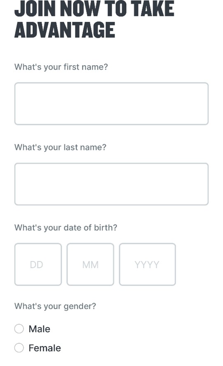Click the "What's your last name?" label
Image resolution: width=223 pixels, height=366 pixels.
[x=60, y=147]
